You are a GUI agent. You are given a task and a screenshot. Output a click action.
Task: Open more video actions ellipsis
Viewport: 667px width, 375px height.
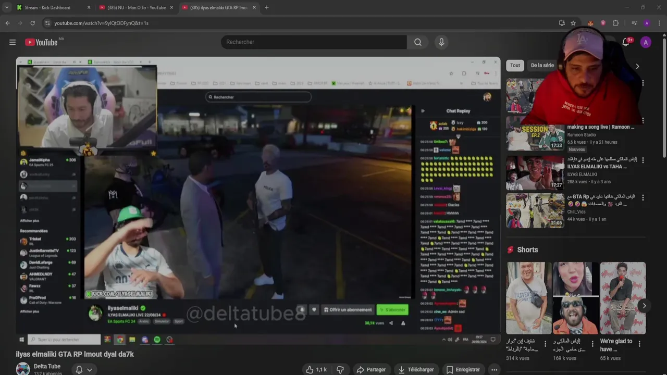click(494, 370)
